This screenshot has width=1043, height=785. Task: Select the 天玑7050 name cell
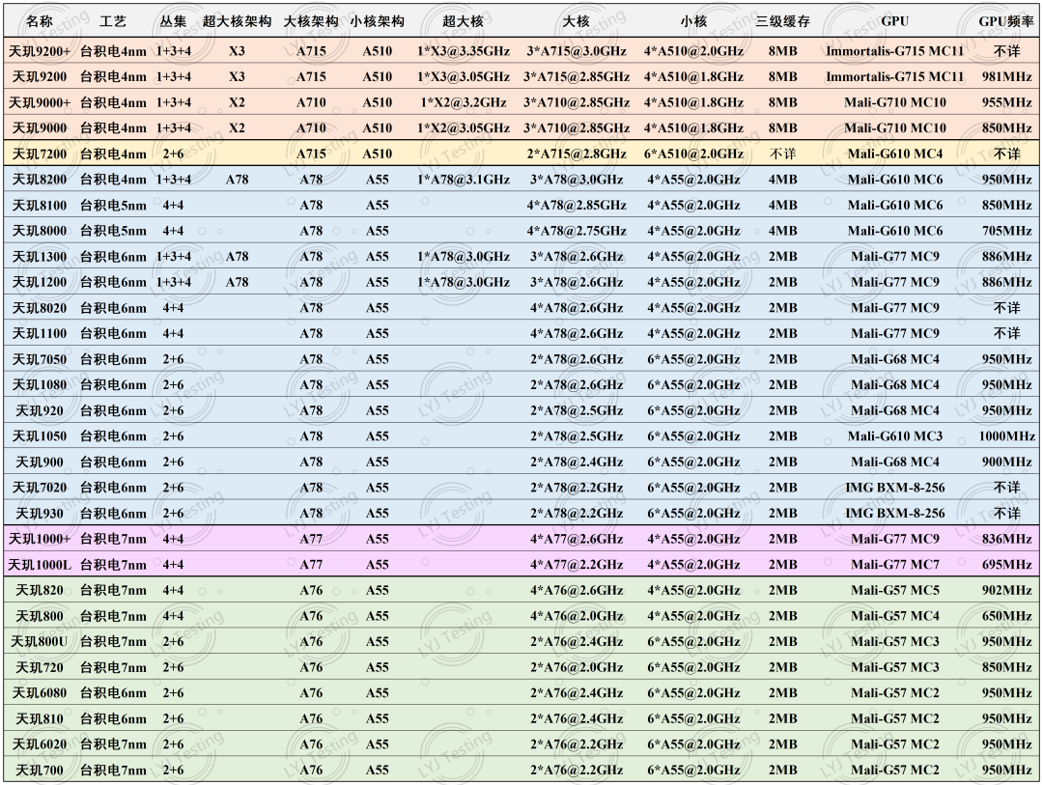(40, 359)
